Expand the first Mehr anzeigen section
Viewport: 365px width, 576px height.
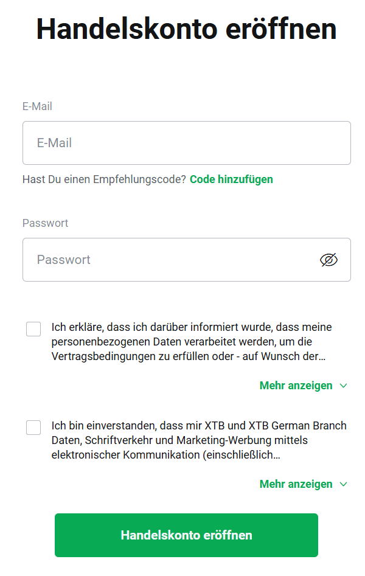pos(296,385)
